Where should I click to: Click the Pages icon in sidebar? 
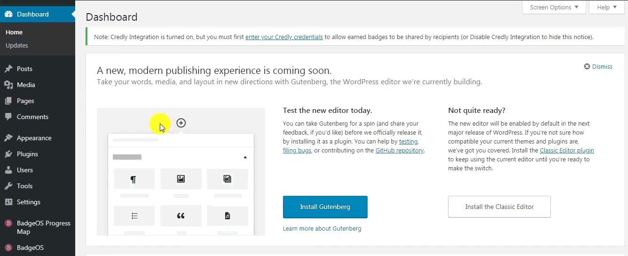pos(8,101)
